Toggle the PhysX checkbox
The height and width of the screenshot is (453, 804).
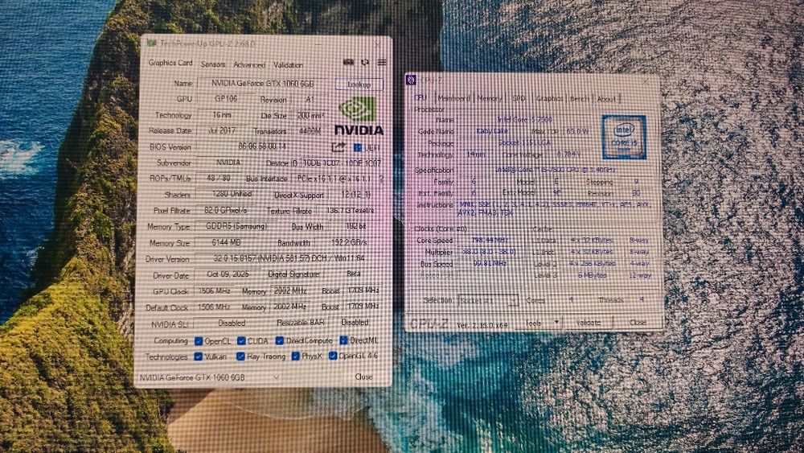coord(295,356)
